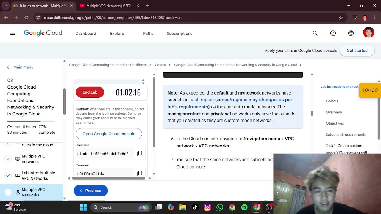Open the site information icon in the address bar
The height and width of the screenshot is (214, 381).
pos(38,18)
